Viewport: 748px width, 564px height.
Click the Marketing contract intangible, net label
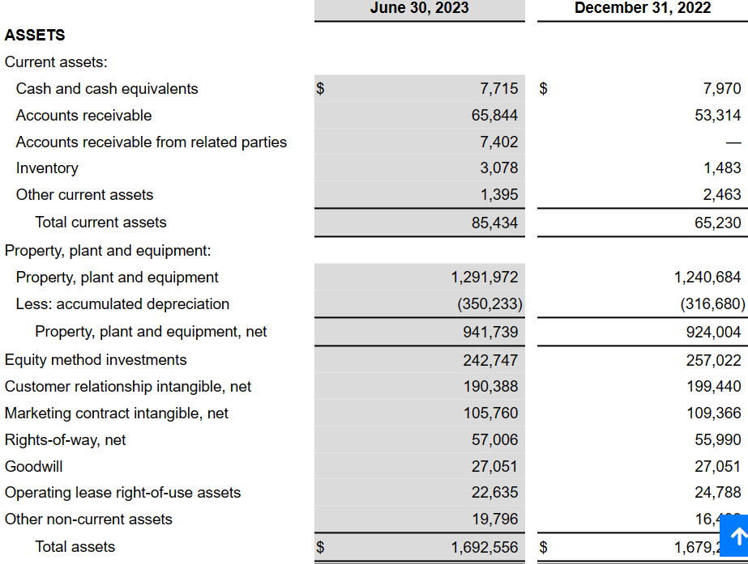coord(117,413)
